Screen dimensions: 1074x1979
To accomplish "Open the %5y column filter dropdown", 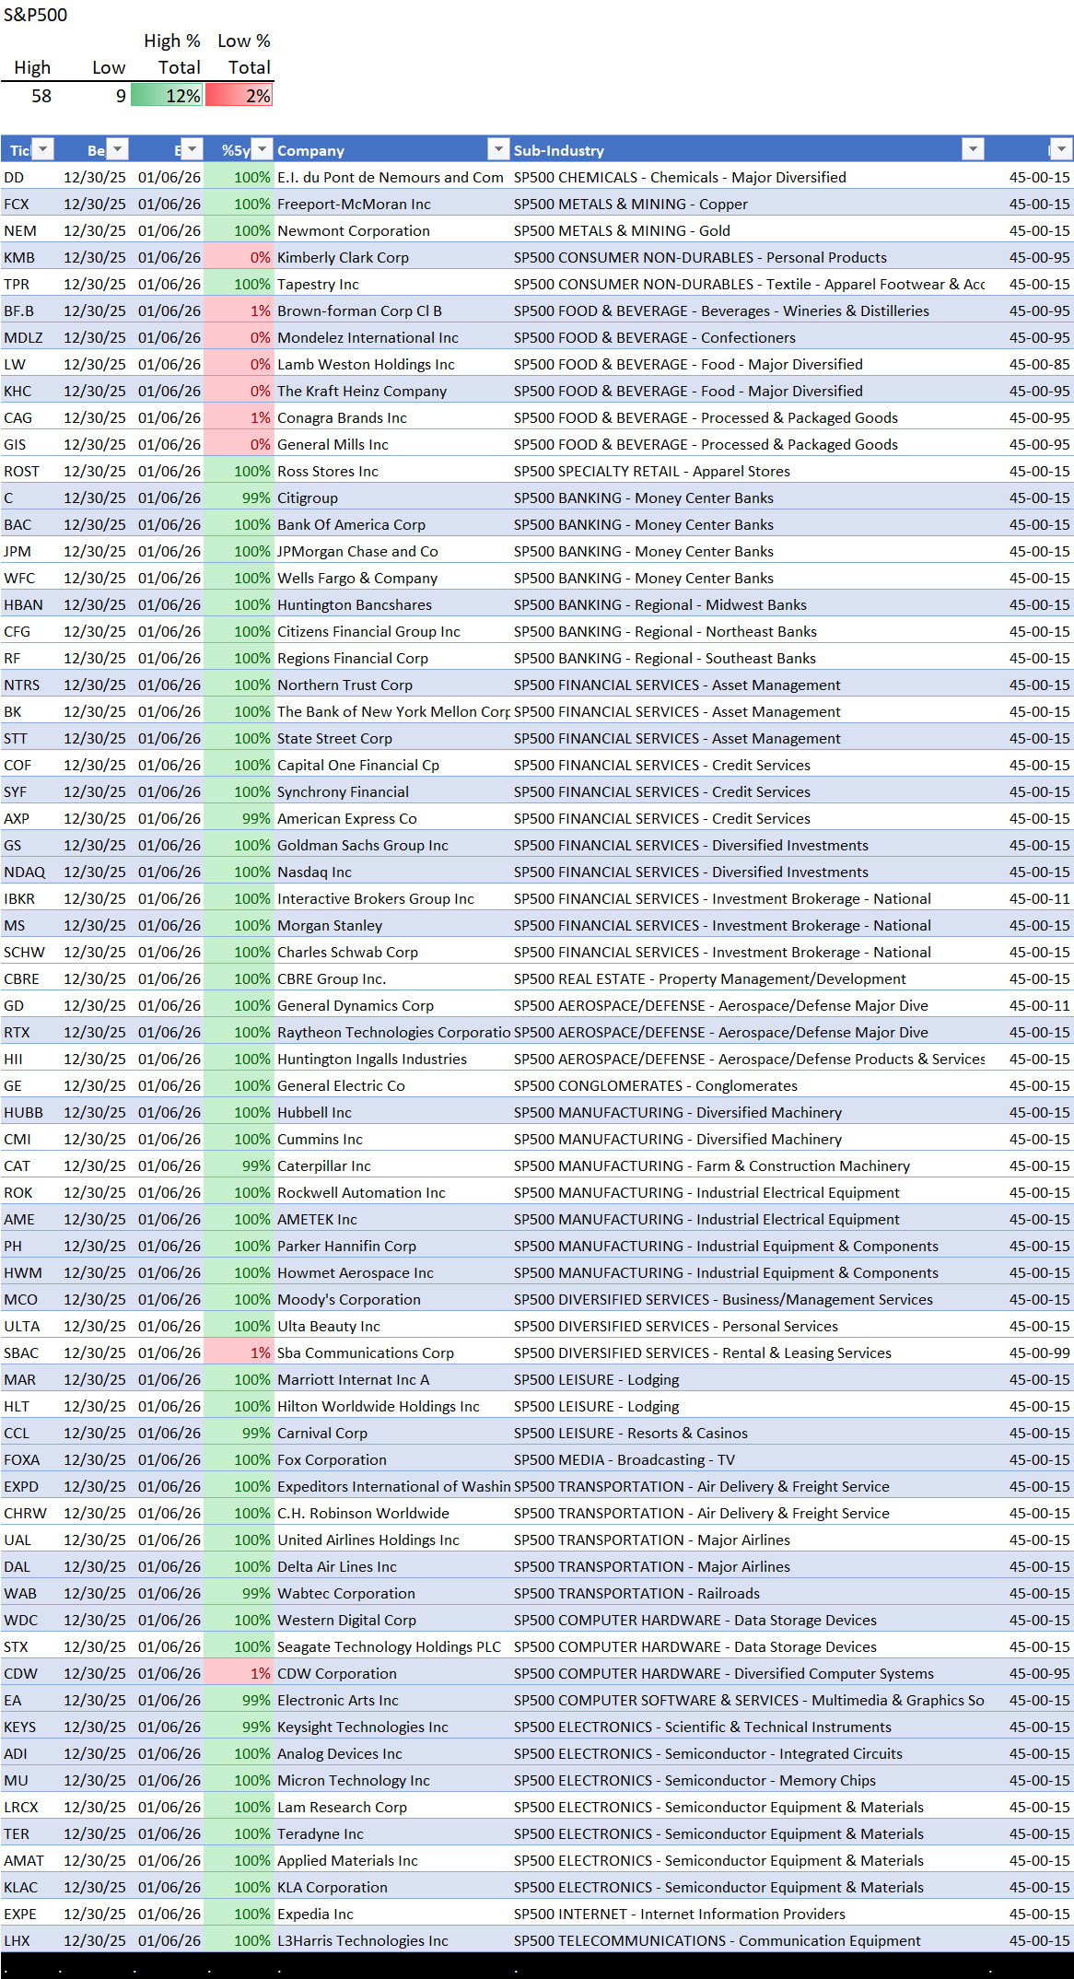I will (x=263, y=149).
